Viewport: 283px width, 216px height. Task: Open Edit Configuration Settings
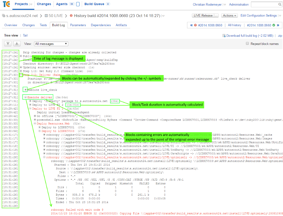pos(258,16)
